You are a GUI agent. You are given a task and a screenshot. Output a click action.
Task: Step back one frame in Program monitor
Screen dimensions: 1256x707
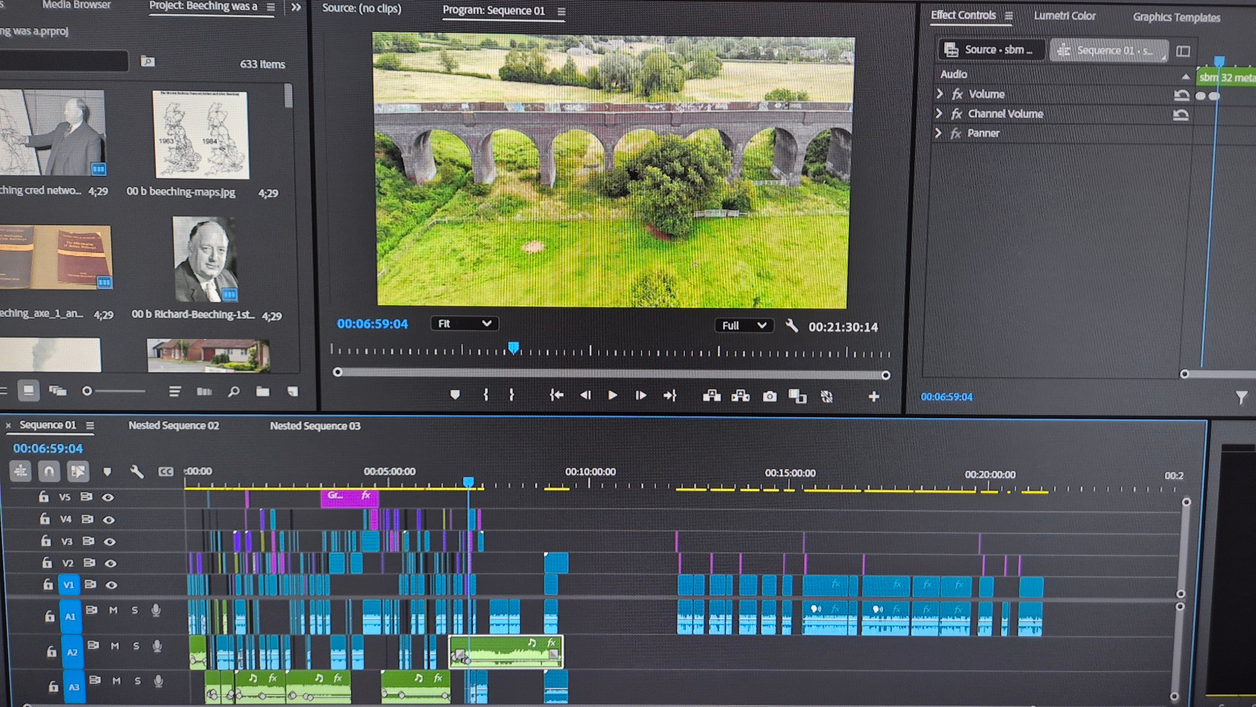pos(585,395)
